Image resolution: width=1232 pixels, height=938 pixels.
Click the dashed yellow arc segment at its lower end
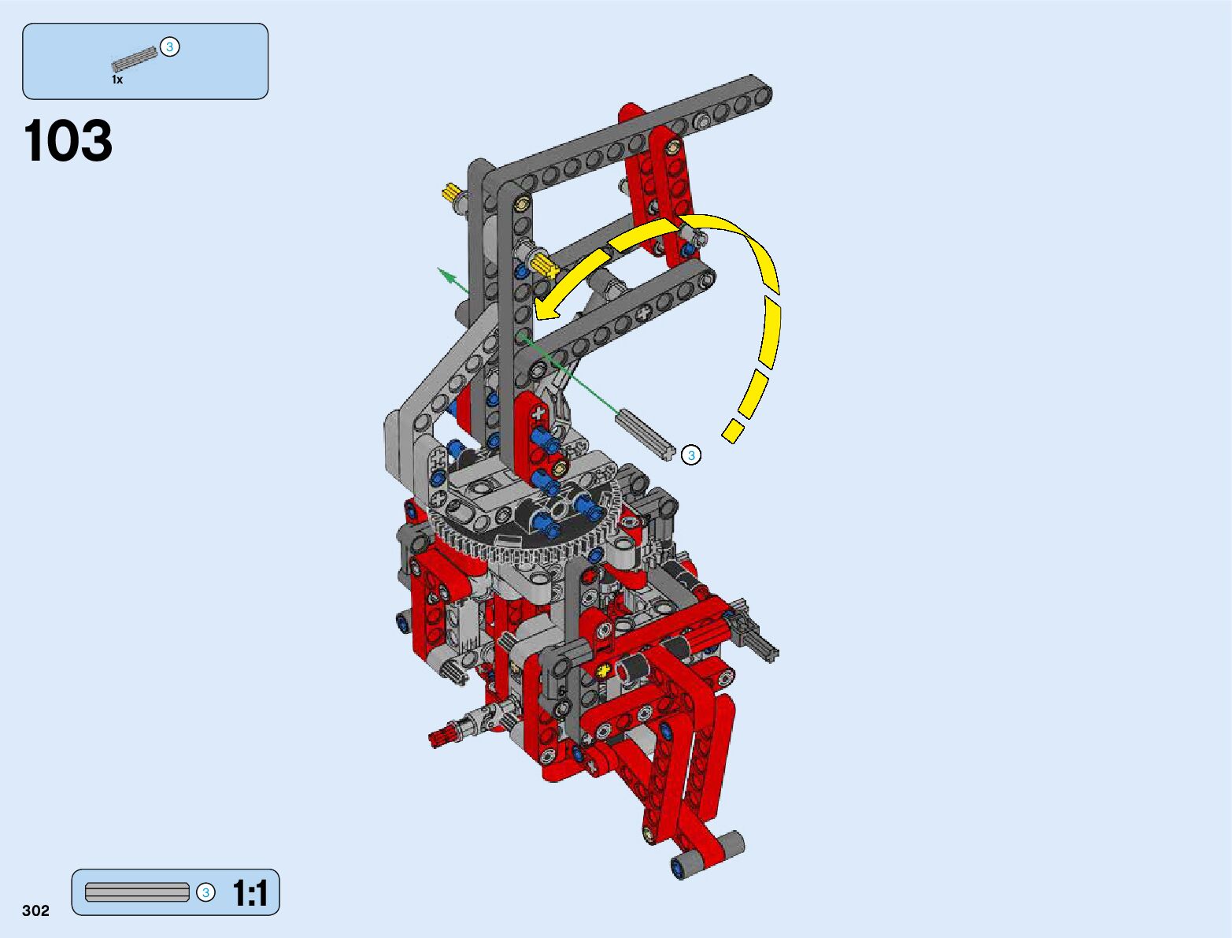click(733, 431)
